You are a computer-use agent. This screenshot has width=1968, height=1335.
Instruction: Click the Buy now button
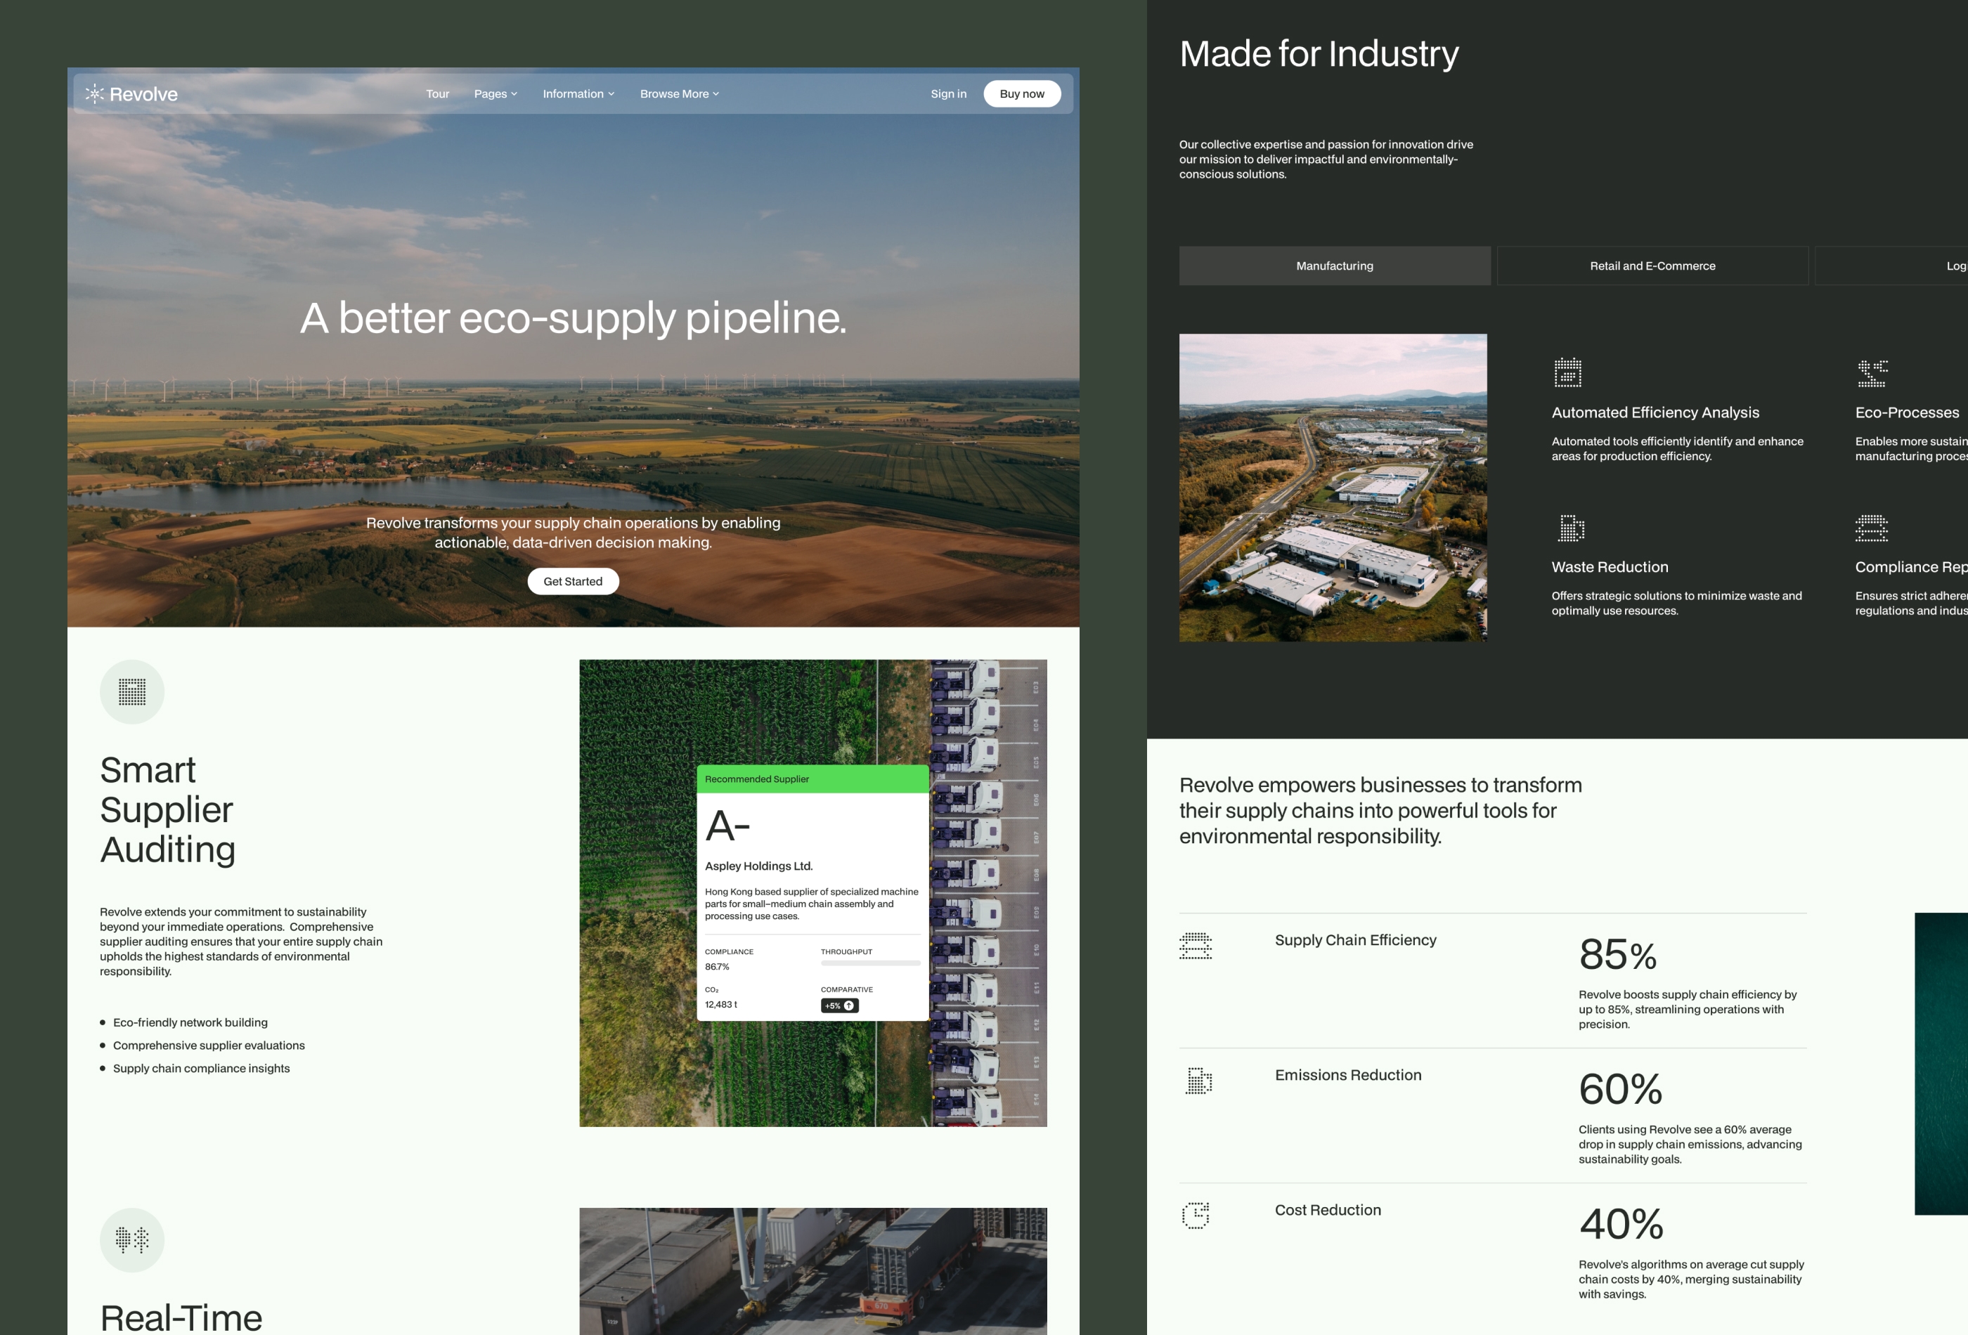1022,94
